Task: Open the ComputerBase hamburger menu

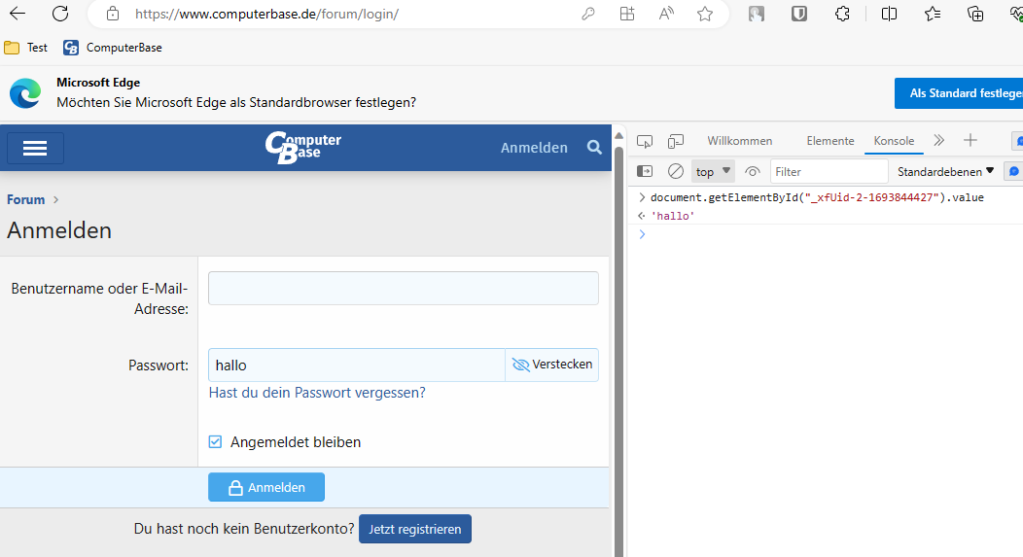Action: point(35,148)
